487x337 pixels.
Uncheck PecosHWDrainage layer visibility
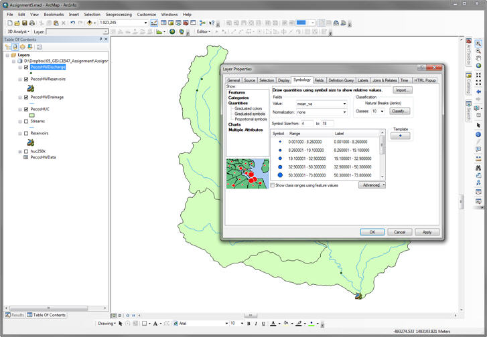point(26,97)
